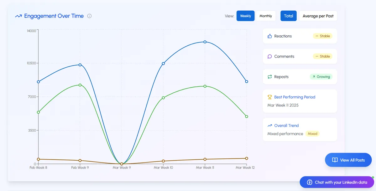Open the View All Posts panel
This screenshot has height=191, width=376.
[x=348, y=160]
